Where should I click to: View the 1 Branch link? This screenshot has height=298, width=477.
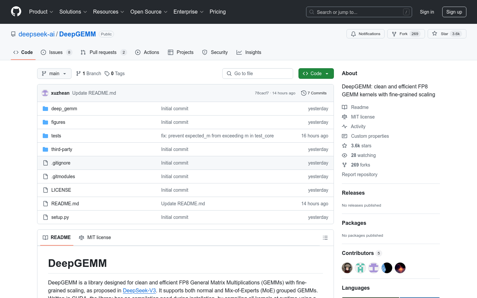coord(88,74)
